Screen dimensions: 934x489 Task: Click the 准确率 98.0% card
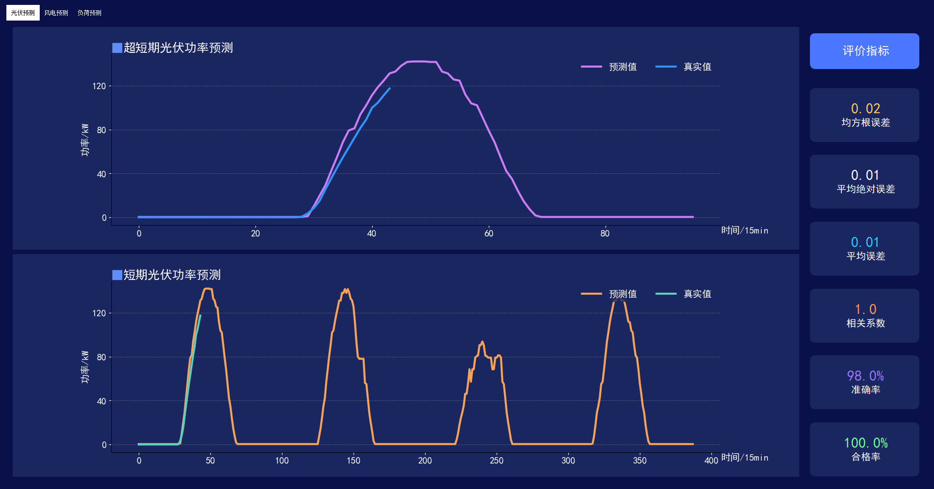point(864,382)
